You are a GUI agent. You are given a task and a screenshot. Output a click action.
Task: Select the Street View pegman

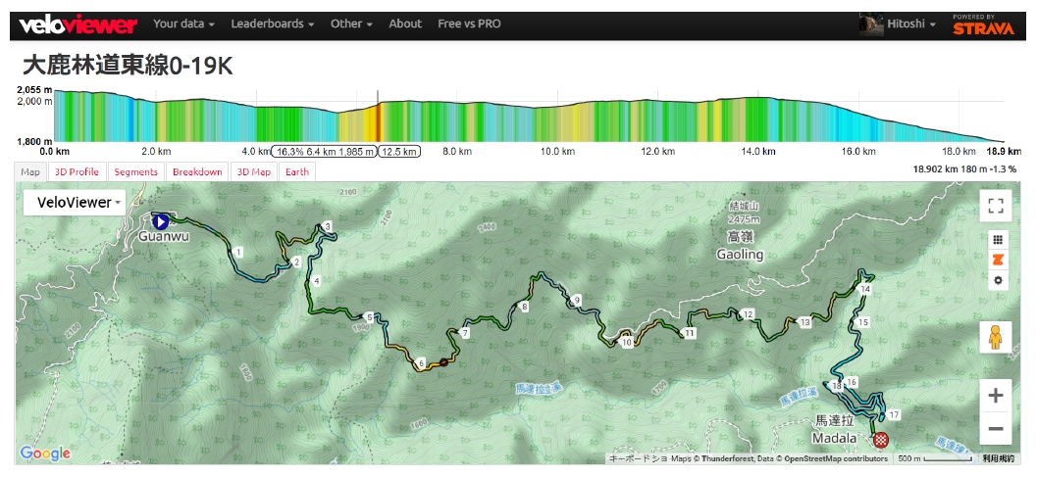point(996,337)
